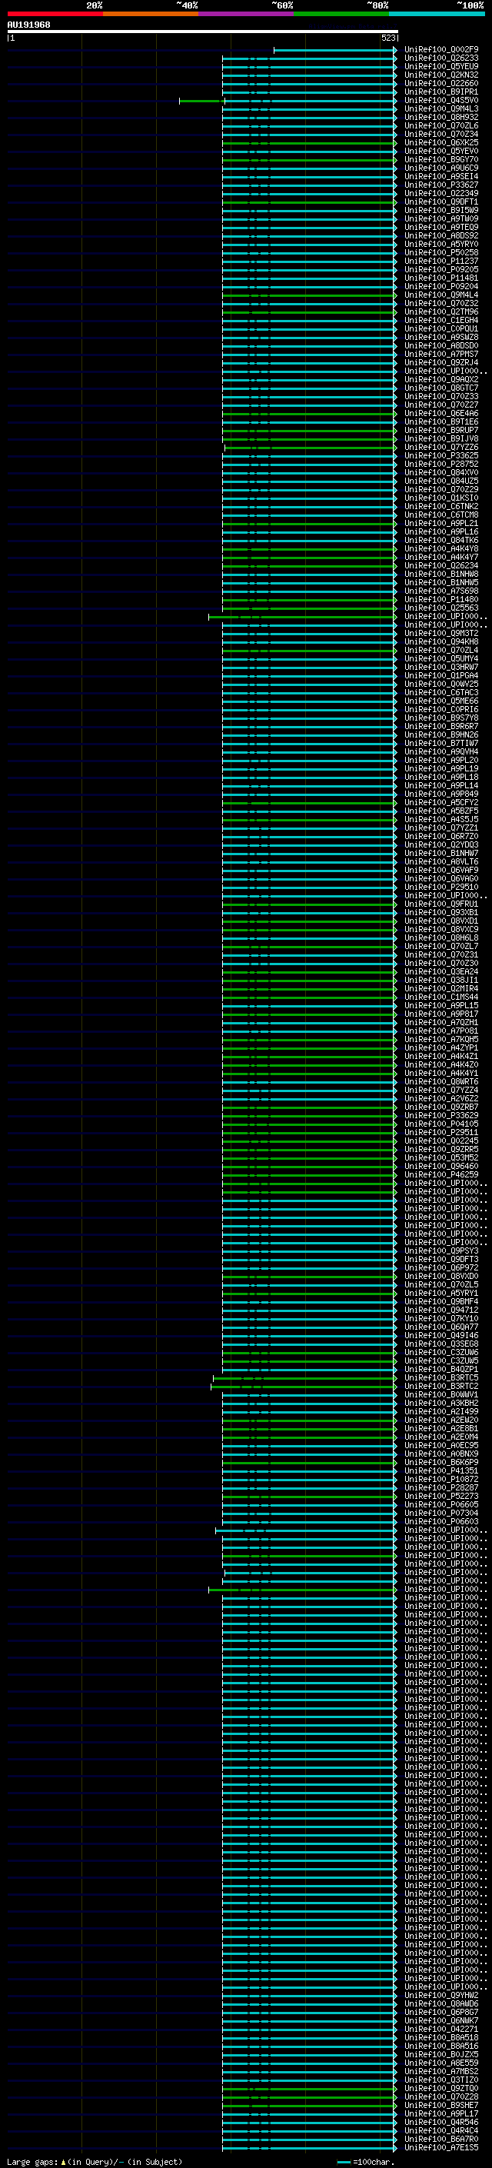492x2168 pixels.
Task: Open hit UniRef100_A7PMS7
Action: 441,355
